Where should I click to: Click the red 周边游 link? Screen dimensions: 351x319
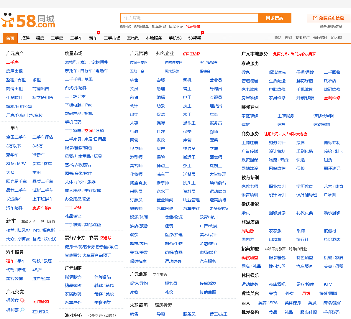pyautogui.click(x=247, y=231)
